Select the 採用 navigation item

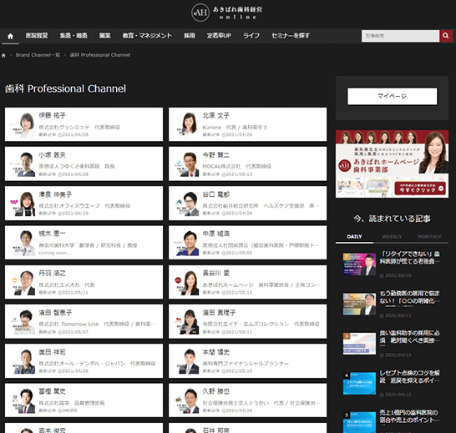point(190,36)
